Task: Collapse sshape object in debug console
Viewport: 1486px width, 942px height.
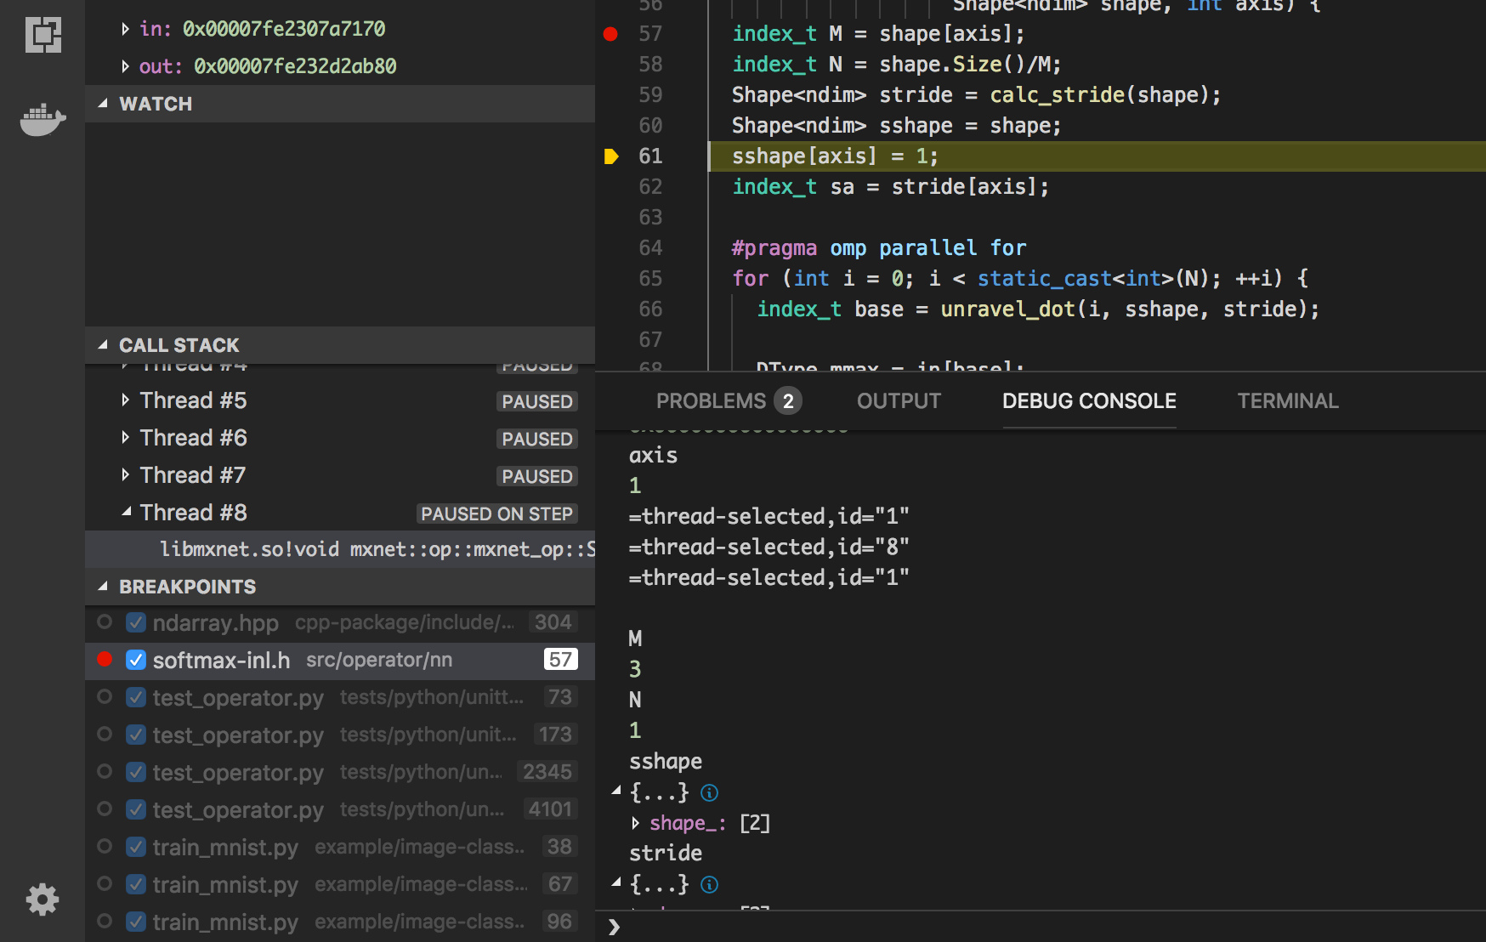Action: 616,792
